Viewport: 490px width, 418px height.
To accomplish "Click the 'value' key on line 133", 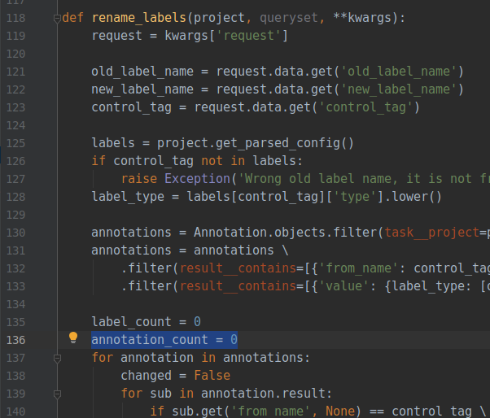I will [343, 286].
